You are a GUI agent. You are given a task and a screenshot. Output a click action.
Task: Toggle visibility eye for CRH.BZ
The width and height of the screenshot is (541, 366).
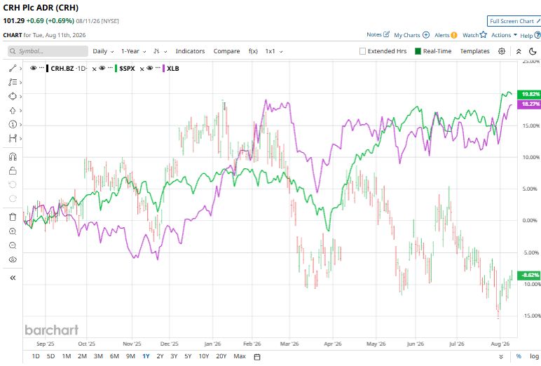[33, 68]
